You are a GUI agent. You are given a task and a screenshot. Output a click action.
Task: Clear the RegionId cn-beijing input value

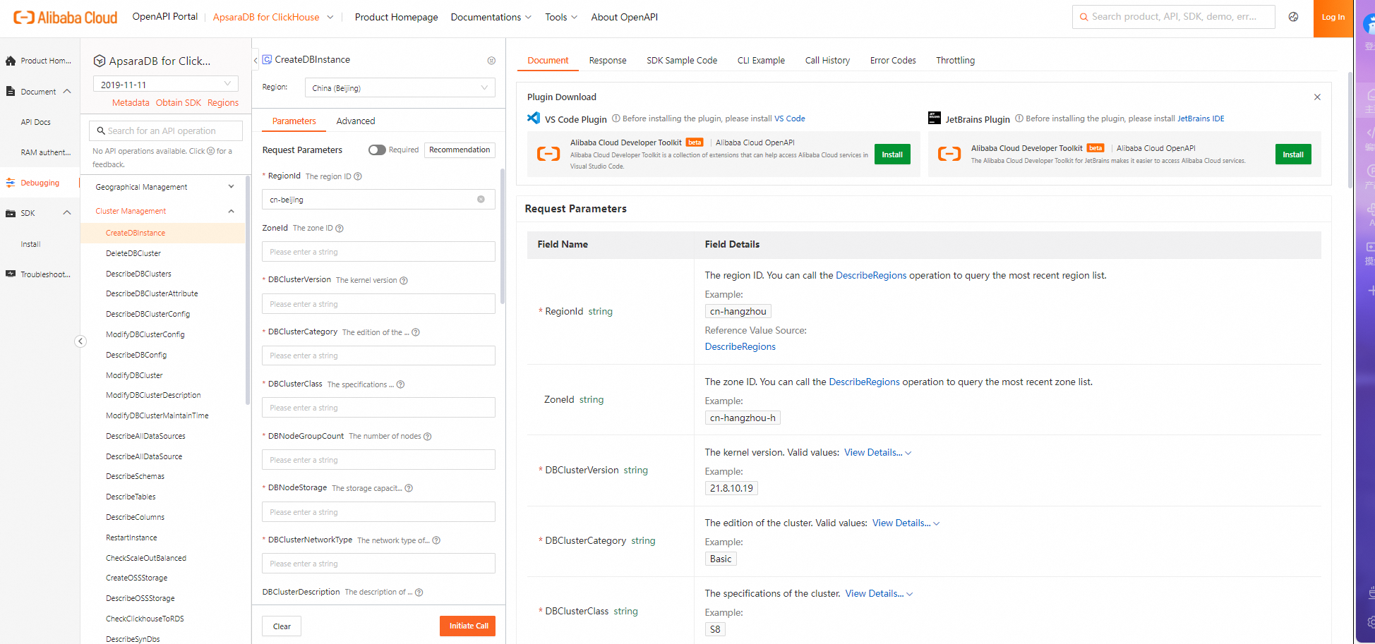pyautogui.click(x=481, y=200)
